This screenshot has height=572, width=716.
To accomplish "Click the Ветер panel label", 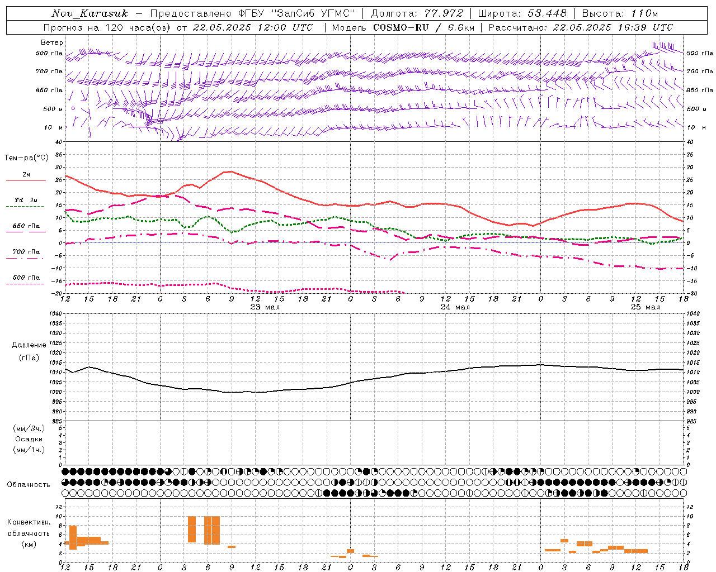I will click(x=52, y=42).
